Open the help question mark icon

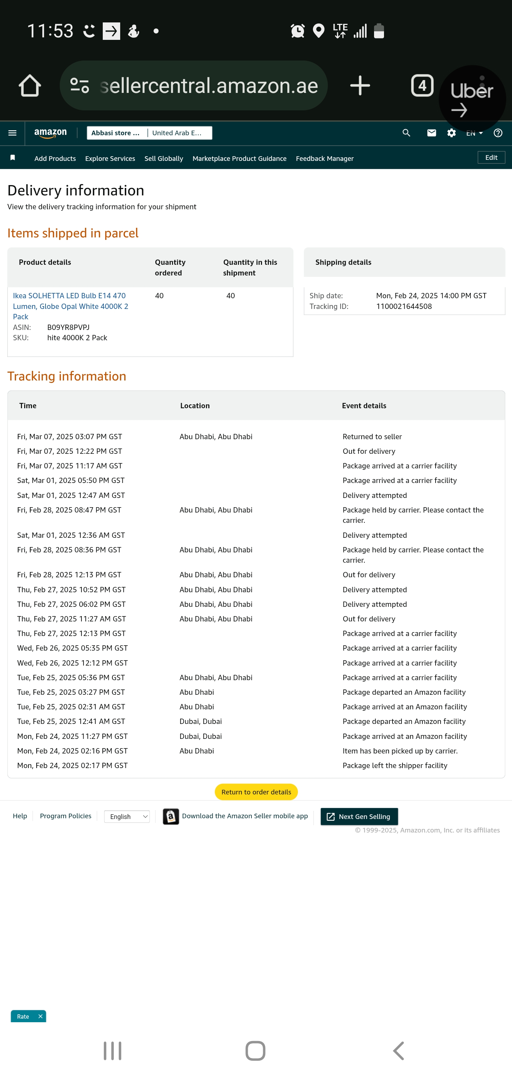coord(498,133)
